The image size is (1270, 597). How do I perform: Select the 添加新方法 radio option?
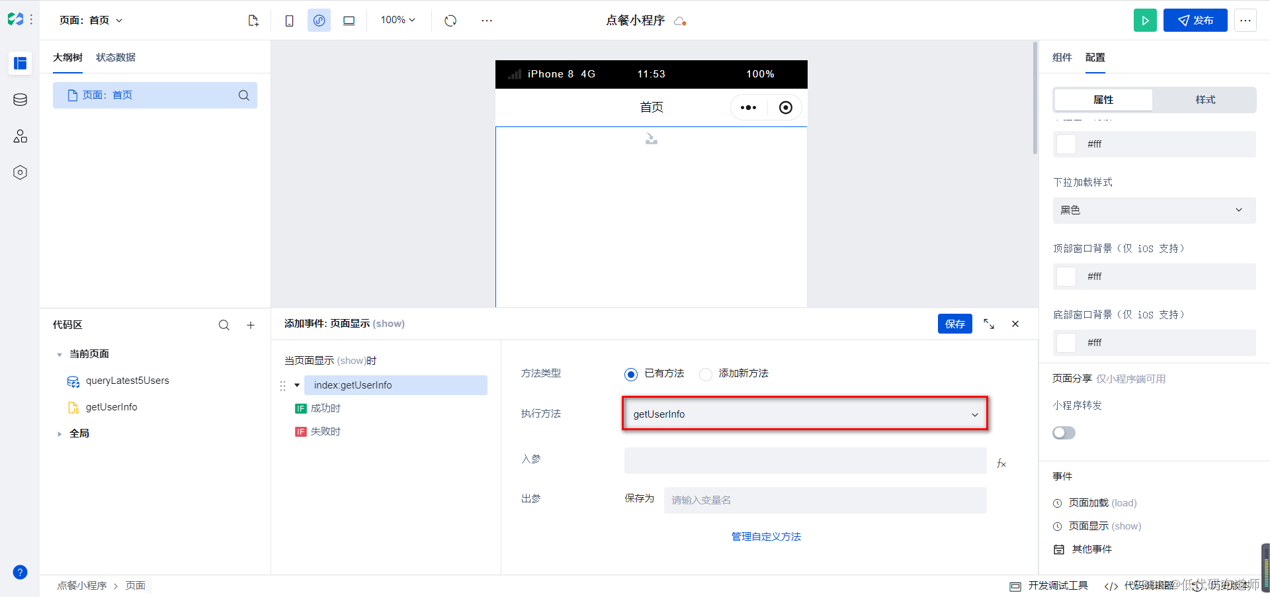[706, 375]
